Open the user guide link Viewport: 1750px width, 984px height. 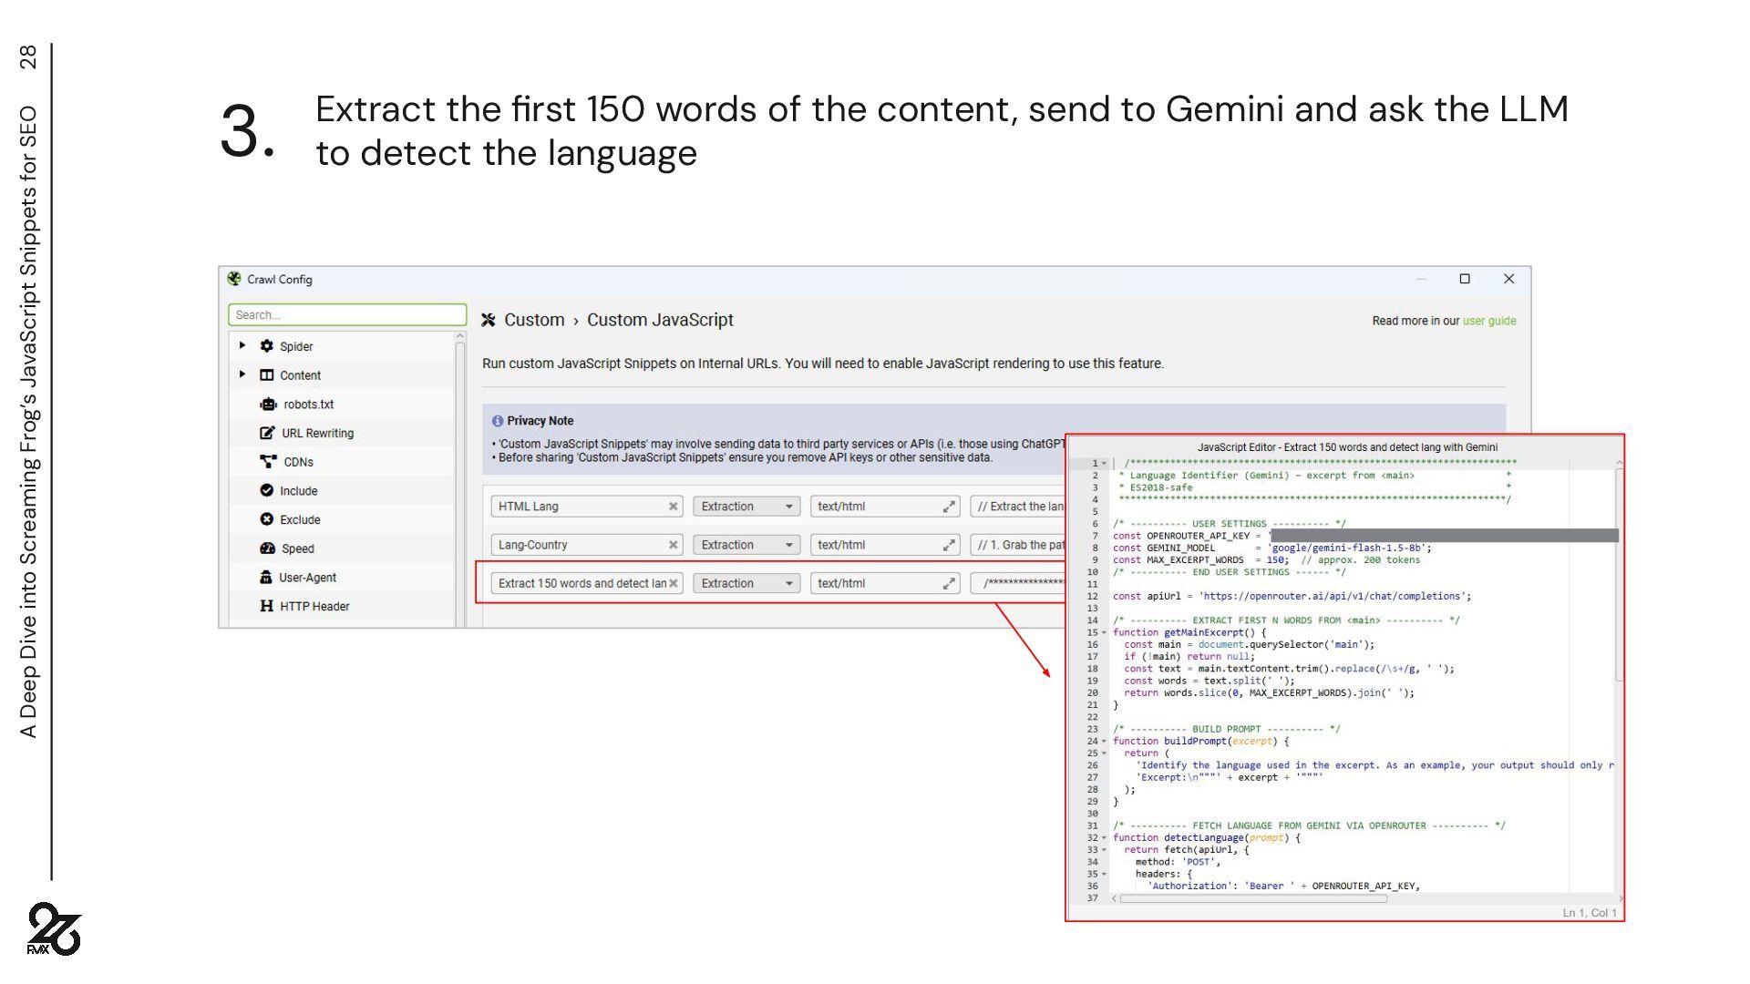pyautogui.click(x=1489, y=321)
